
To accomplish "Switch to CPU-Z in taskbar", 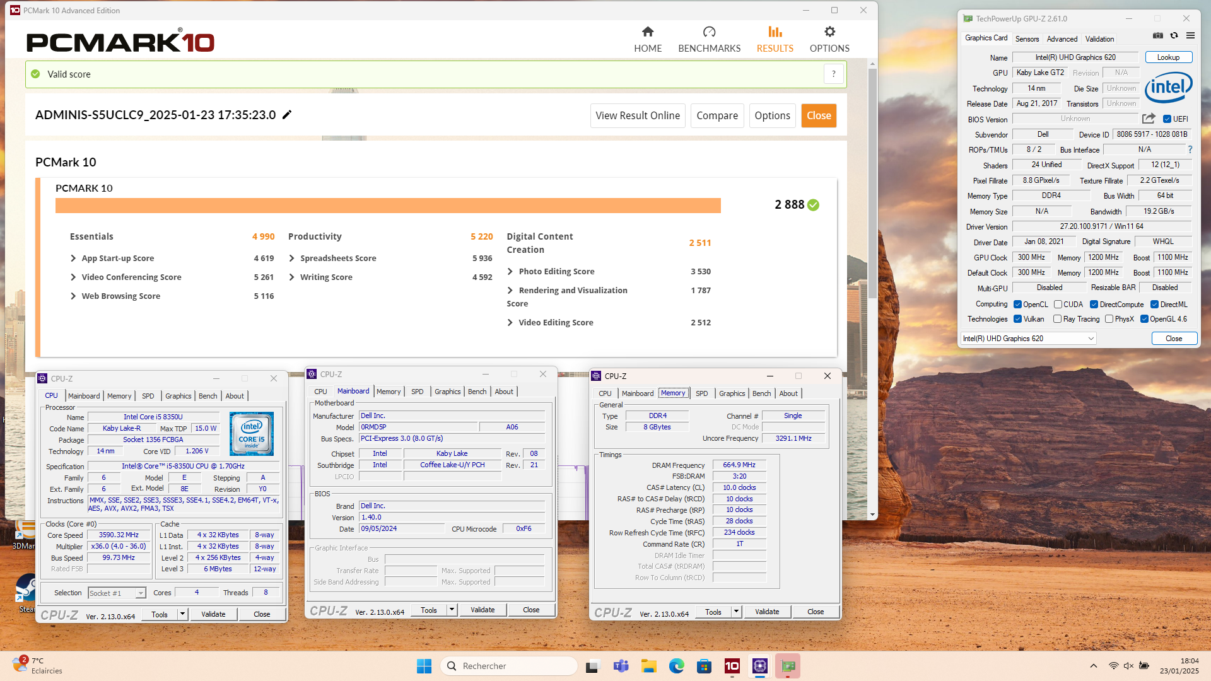I will coord(760,666).
